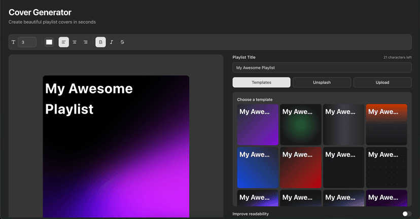Viewport: 420px width, 219px height.
Task: Select the purple gradient template
Action: point(258,125)
